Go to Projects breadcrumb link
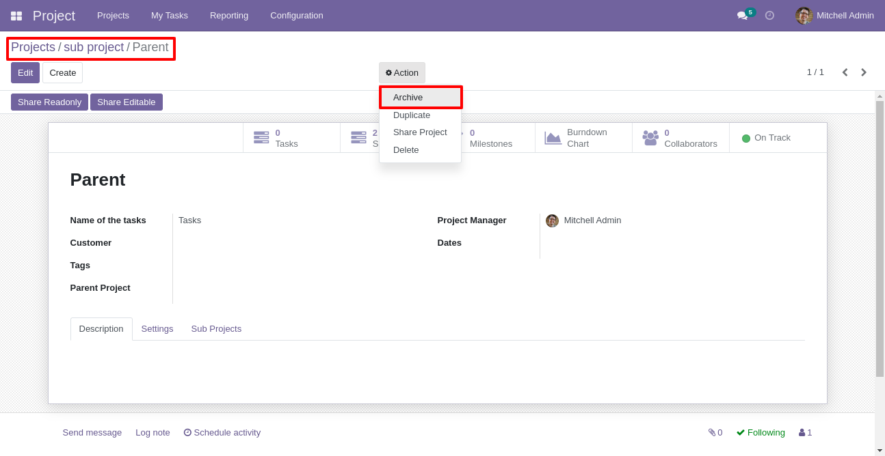The image size is (885, 456). pos(33,47)
